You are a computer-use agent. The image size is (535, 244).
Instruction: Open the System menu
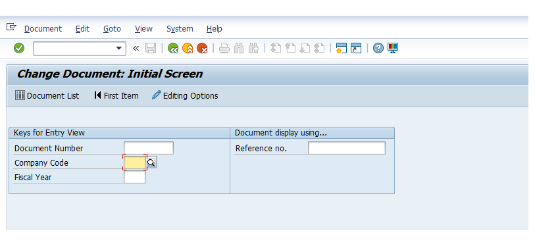[180, 29]
